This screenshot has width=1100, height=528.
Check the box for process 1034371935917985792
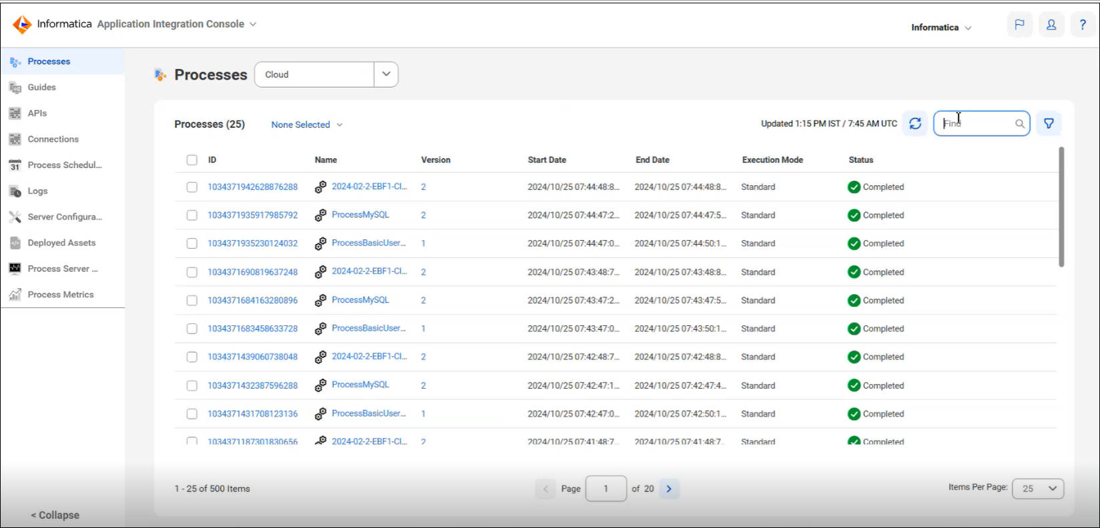tap(192, 215)
